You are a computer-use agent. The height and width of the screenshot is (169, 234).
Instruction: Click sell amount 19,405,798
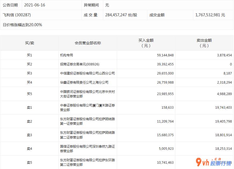tap(223, 121)
